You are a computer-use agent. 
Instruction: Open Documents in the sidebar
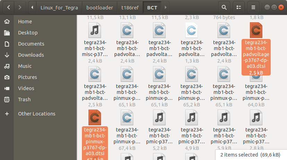coord(31,44)
